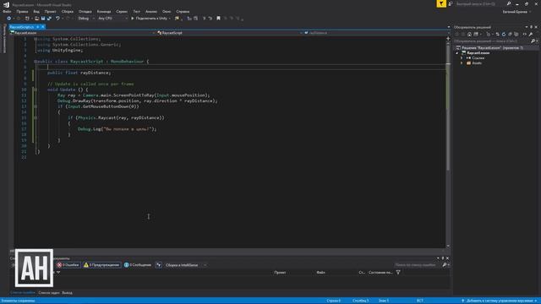Open the Тест menu
This screenshot has width=541, height=304.
pos(137,11)
